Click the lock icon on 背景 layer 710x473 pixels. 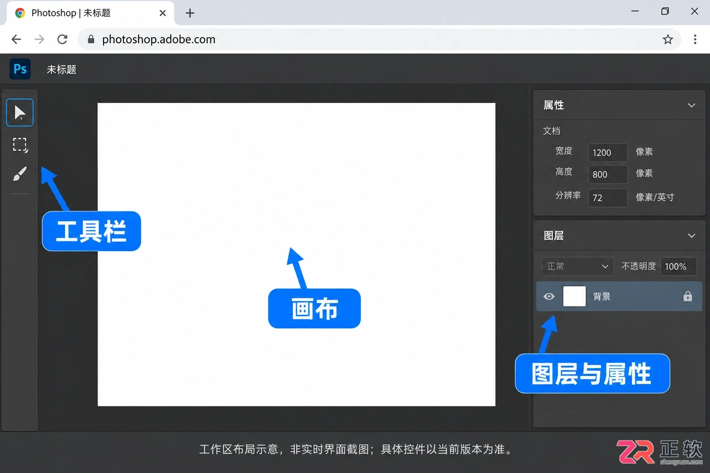688,296
